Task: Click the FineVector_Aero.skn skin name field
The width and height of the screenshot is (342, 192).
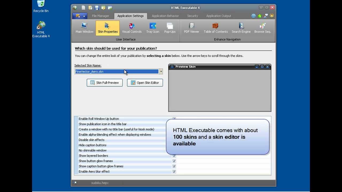Action: coord(117,71)
